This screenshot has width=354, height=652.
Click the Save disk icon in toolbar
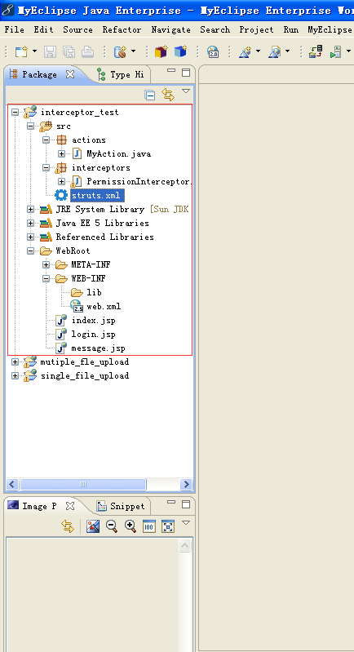(x=51, y=51)
